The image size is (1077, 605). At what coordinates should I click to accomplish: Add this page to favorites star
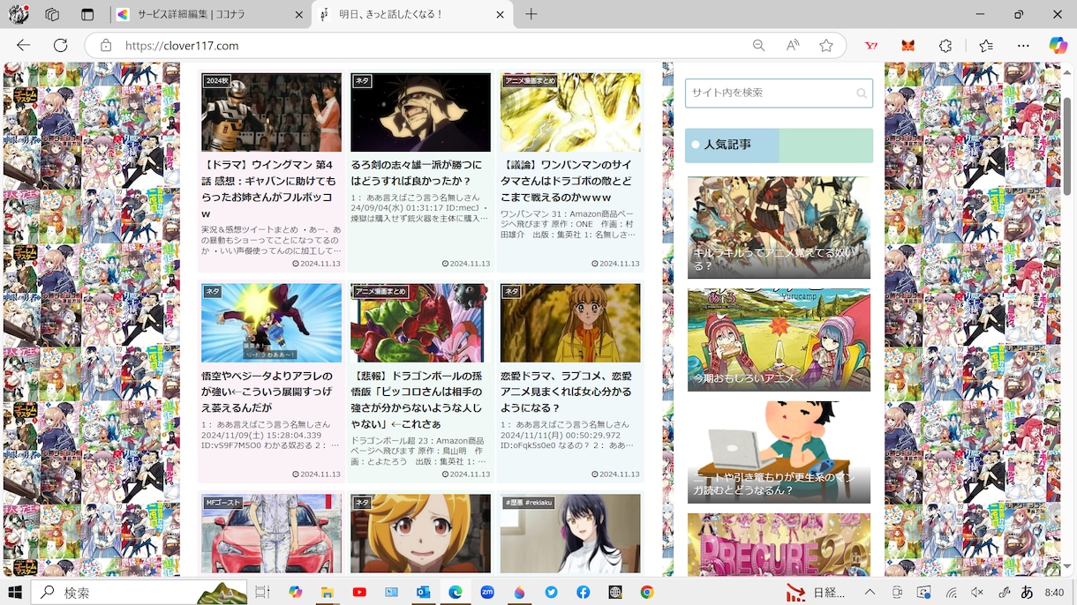click(826, 46)
